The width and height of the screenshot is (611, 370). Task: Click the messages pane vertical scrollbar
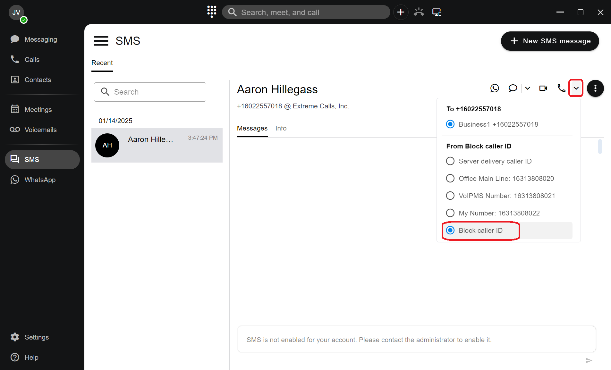coord(600,147)
